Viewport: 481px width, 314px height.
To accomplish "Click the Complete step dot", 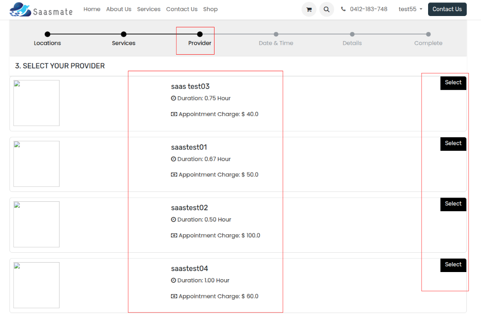I will point(428,34).
